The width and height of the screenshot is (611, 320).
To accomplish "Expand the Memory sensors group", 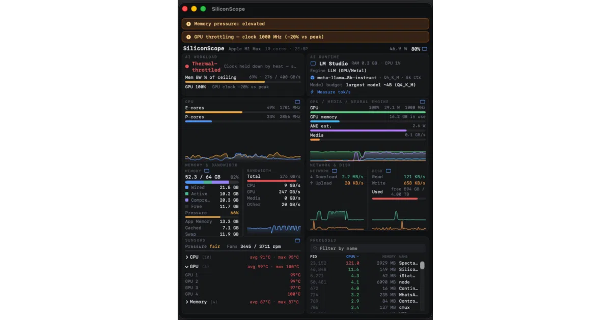I will click(x=187, y=302).
